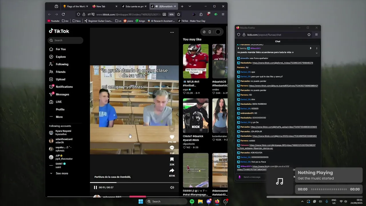Bookmark TikTok page with star icon
This screenshot has height=206, width=366.
pyautogui.click(x=179, y=14)
